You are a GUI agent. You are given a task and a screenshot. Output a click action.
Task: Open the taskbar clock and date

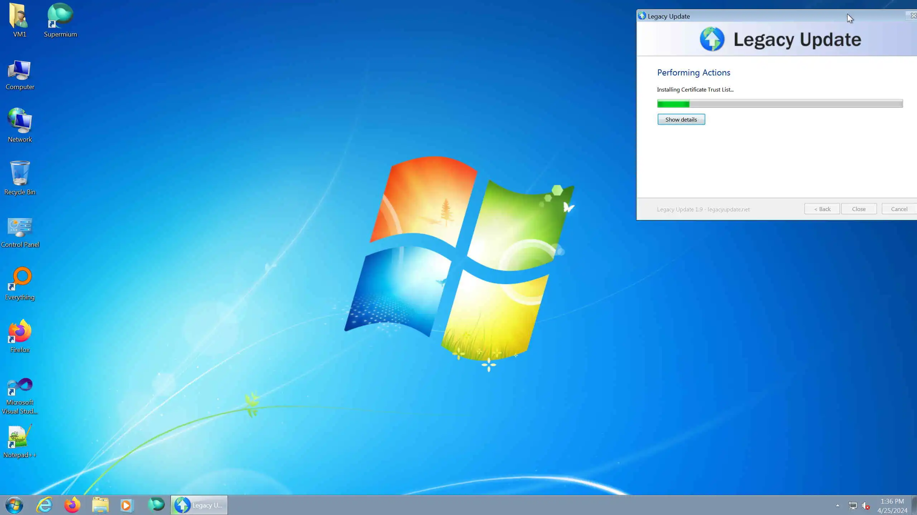pyautogui.click(x=892, y=506)
